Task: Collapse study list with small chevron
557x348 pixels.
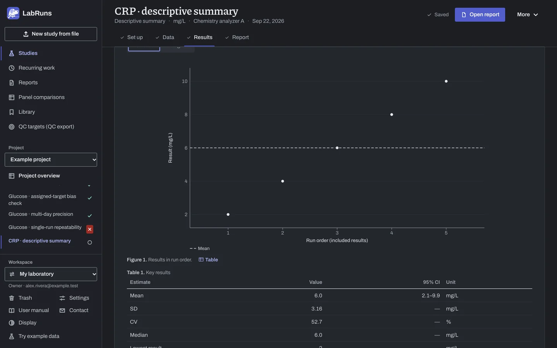Action: click(89, 186)
